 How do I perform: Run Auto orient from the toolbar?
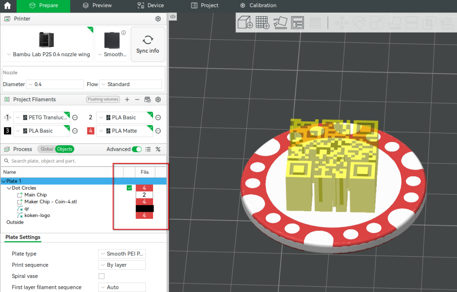(x=280, y=22)
